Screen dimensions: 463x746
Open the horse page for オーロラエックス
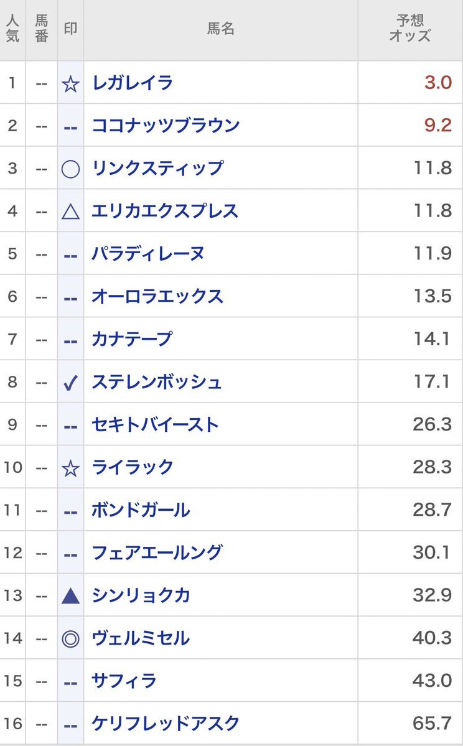(157, 296)
